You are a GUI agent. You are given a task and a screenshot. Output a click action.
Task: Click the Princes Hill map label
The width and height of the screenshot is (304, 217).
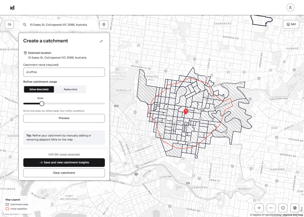pos(151,78)
